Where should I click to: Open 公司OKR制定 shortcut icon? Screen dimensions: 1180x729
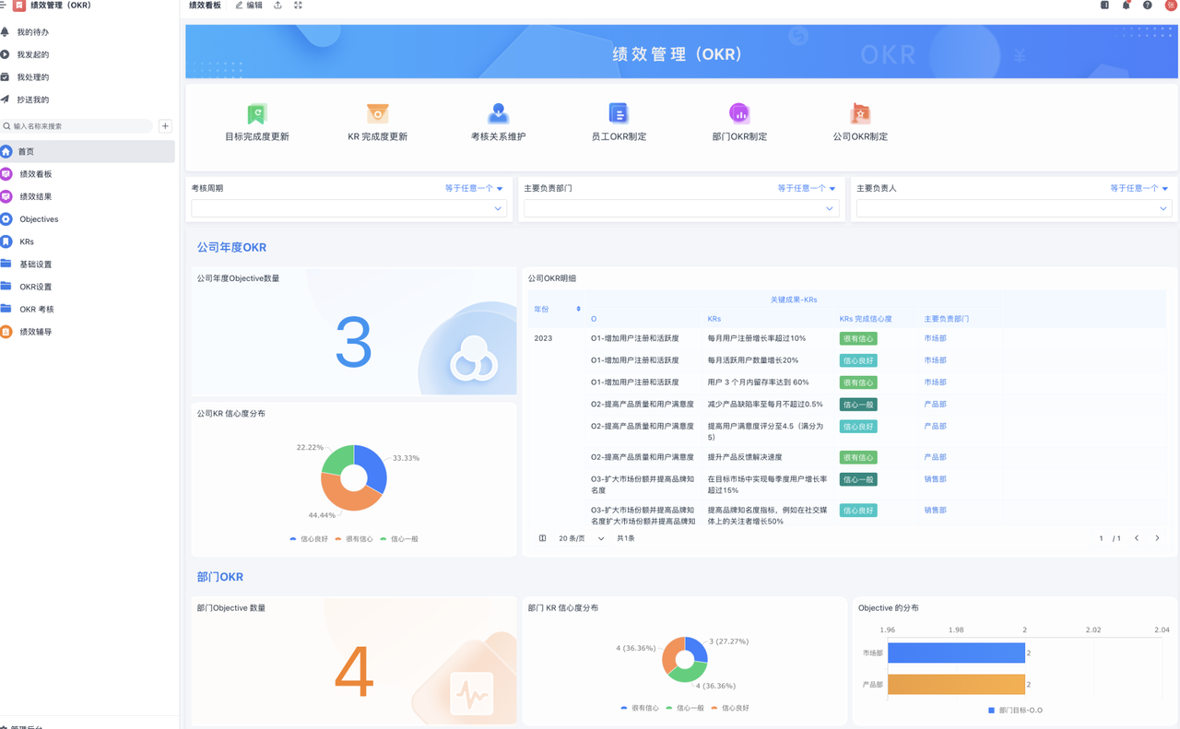tap(860, 113)
